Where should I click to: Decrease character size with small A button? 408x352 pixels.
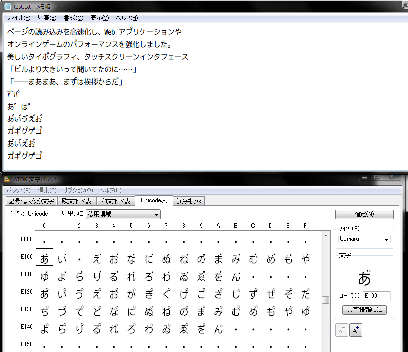342,330
